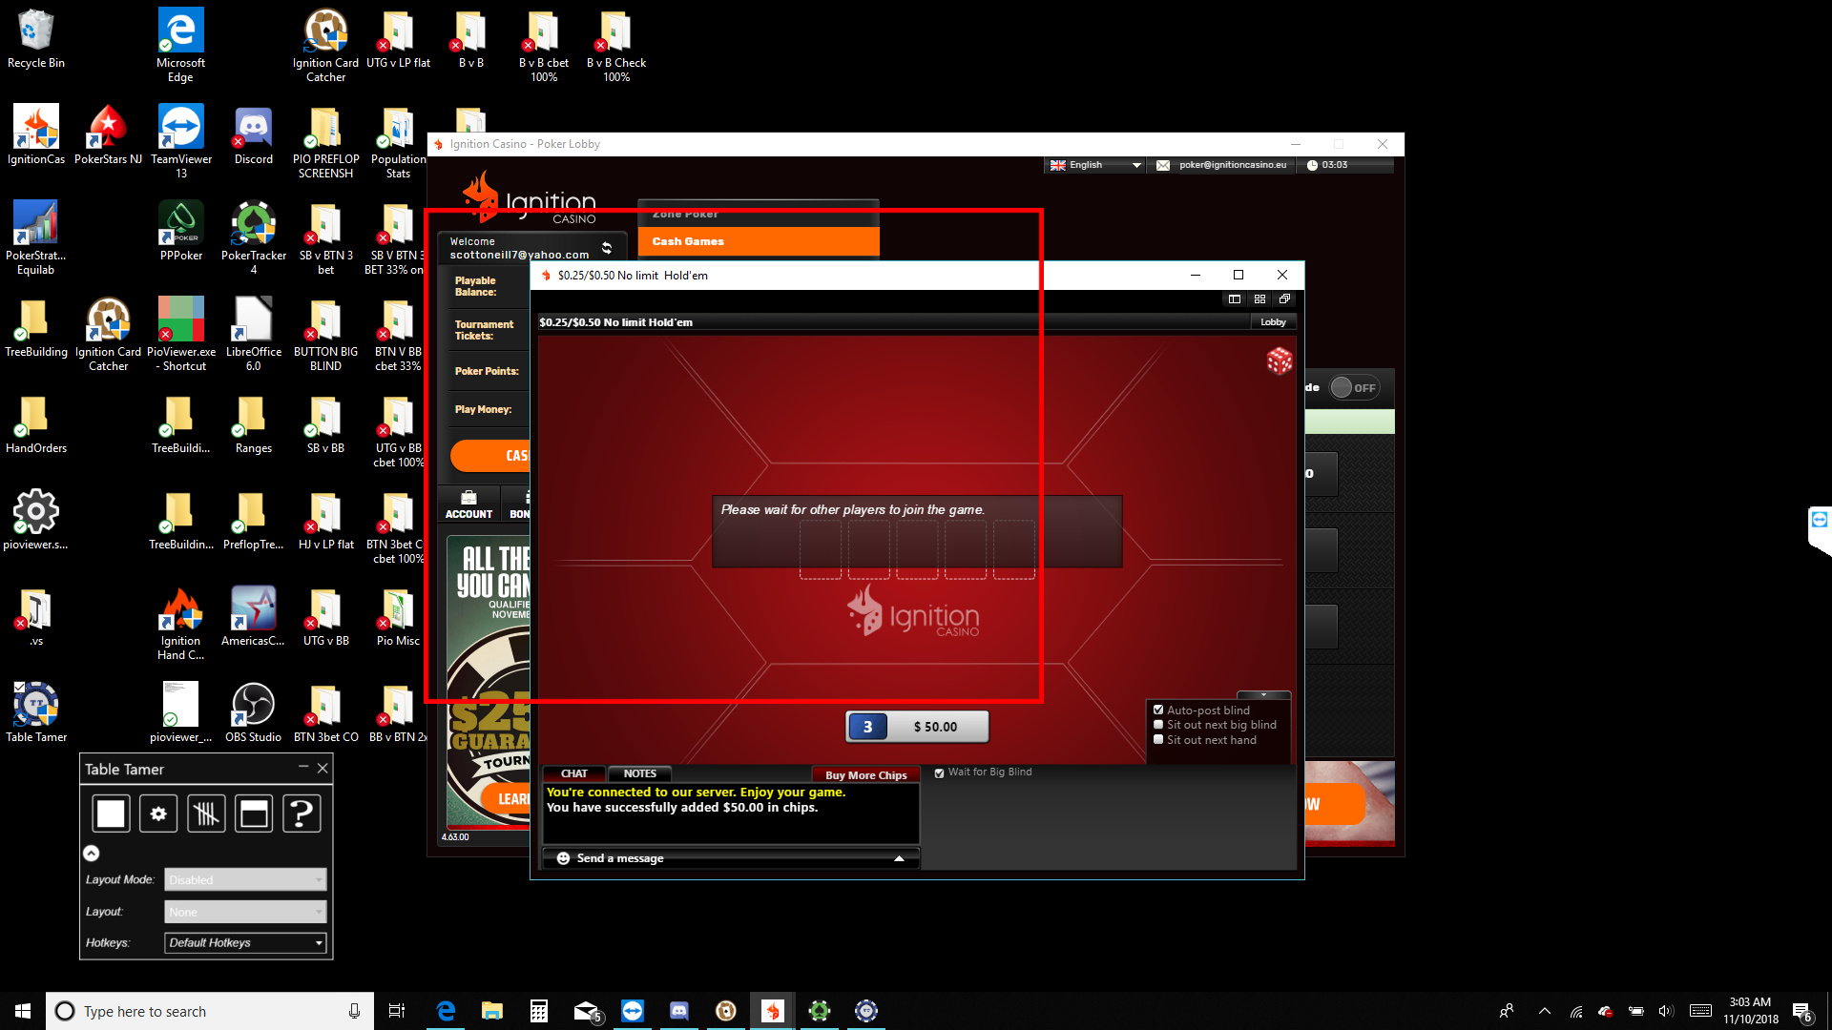Click the tournament promo banner in lobby
The image size is (1832, 1030).
click(x=489, y=682)
